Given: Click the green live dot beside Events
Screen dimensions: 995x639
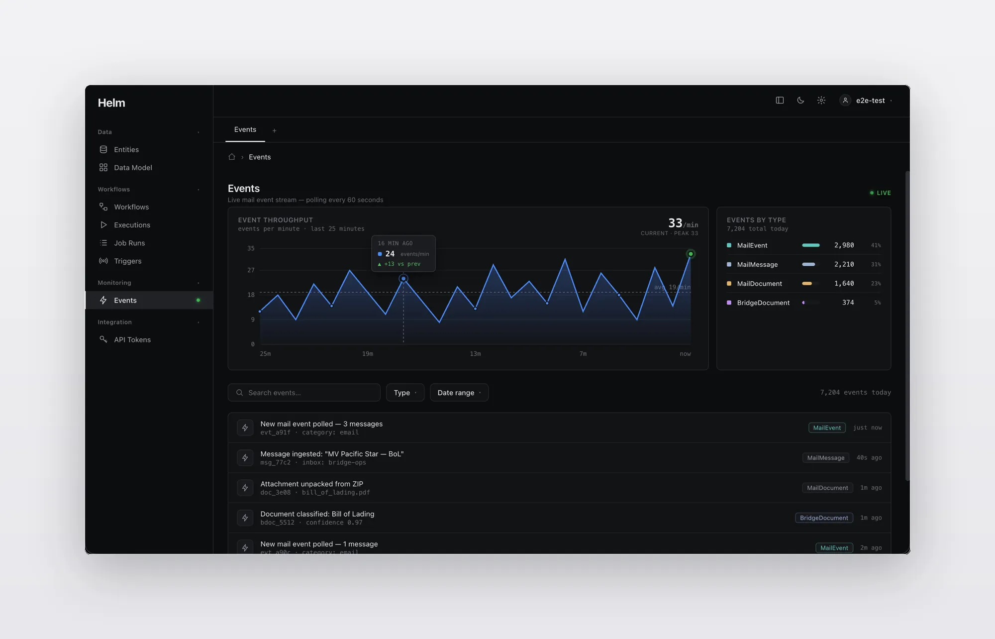Looking at the screenshot, I should (x=198, y=300).
